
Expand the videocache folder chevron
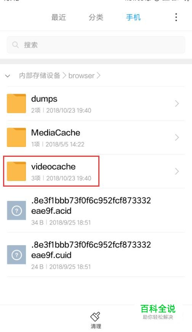click(177, 171)
